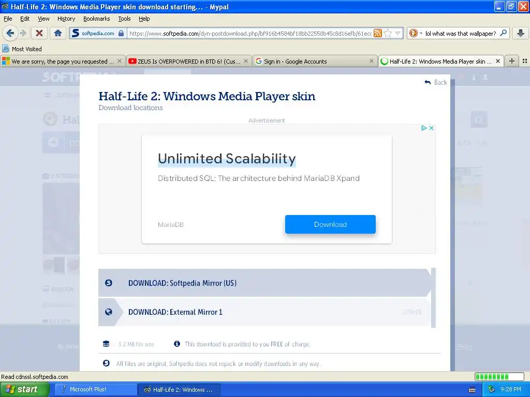Go back with the browser back arrow
The height and width of the screenshot is (397, 530).
coord(10,33)
